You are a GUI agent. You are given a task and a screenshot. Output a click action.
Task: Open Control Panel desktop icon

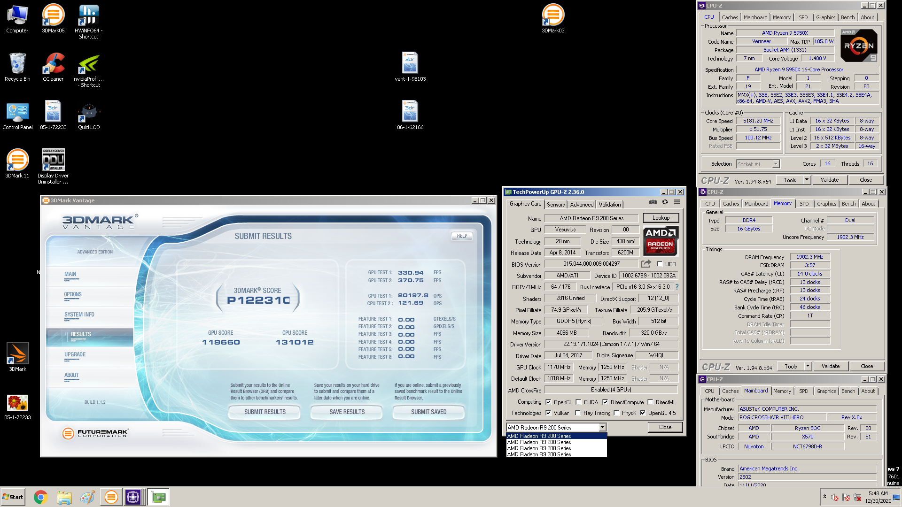tap(17, 115)
